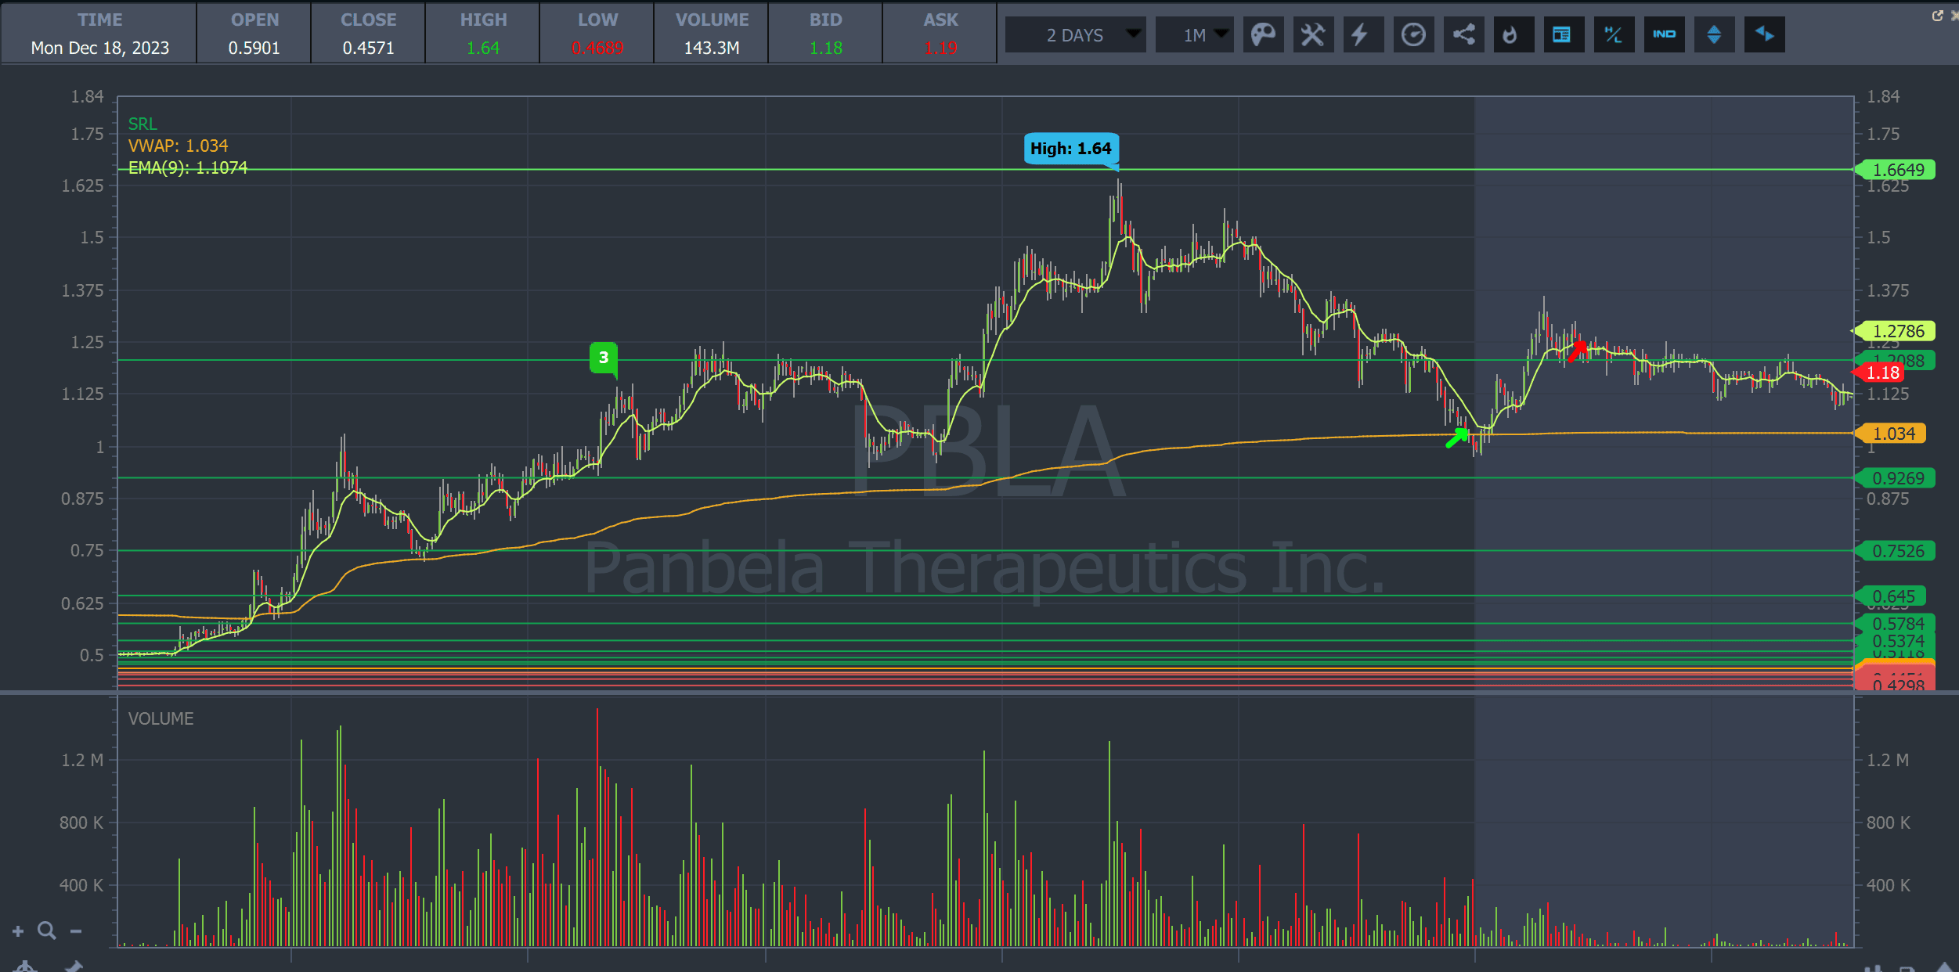The width and height of the screenshot is (1959, 972).
Task: Click the green '3' annotation marker on chart
Action: pos(603,358)
